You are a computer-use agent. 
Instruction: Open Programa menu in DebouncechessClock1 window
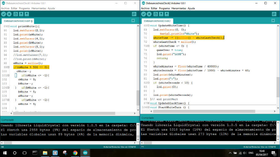click(24, 8)
